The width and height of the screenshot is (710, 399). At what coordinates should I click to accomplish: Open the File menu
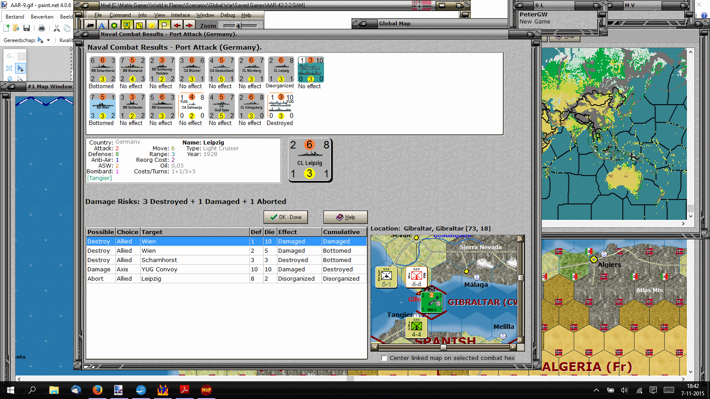(98, 15)
